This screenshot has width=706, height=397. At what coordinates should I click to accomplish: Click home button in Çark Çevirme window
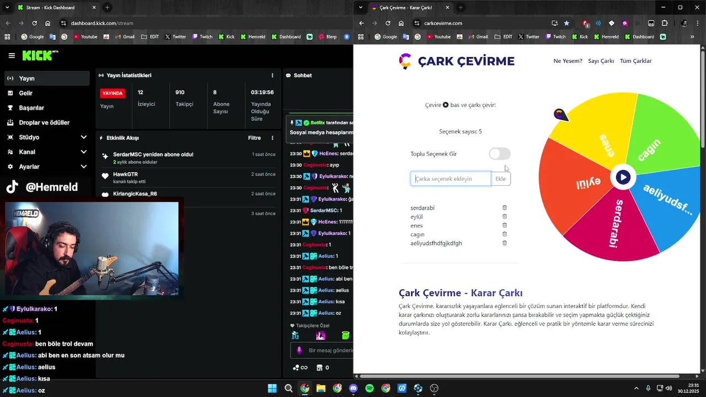click(x=401, y=23)
